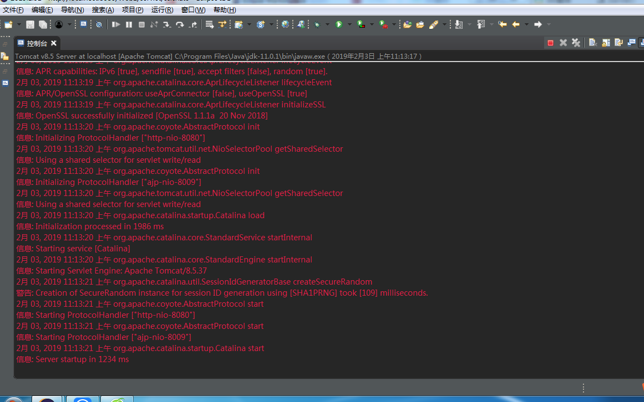
Task: Click the Step Return icon
Action: pyautogui.click(x=193, y=24)
